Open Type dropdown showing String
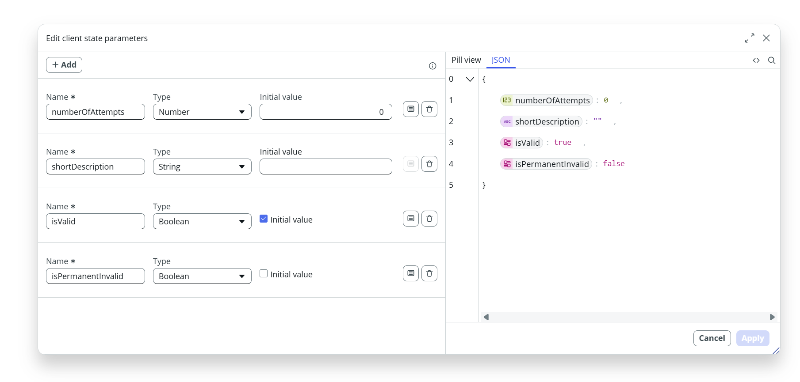The height and width of the screenshot is (382, 800). [x=202, y=167]
